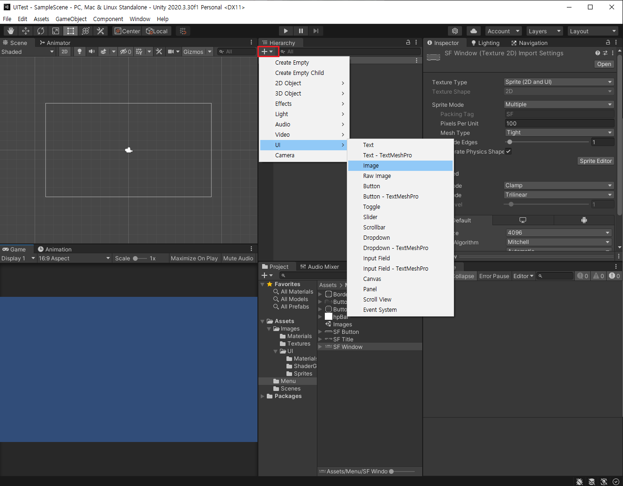The image size is (623, 486).
Task: Select Create Empty menu entry
Action: pos(304,63)
